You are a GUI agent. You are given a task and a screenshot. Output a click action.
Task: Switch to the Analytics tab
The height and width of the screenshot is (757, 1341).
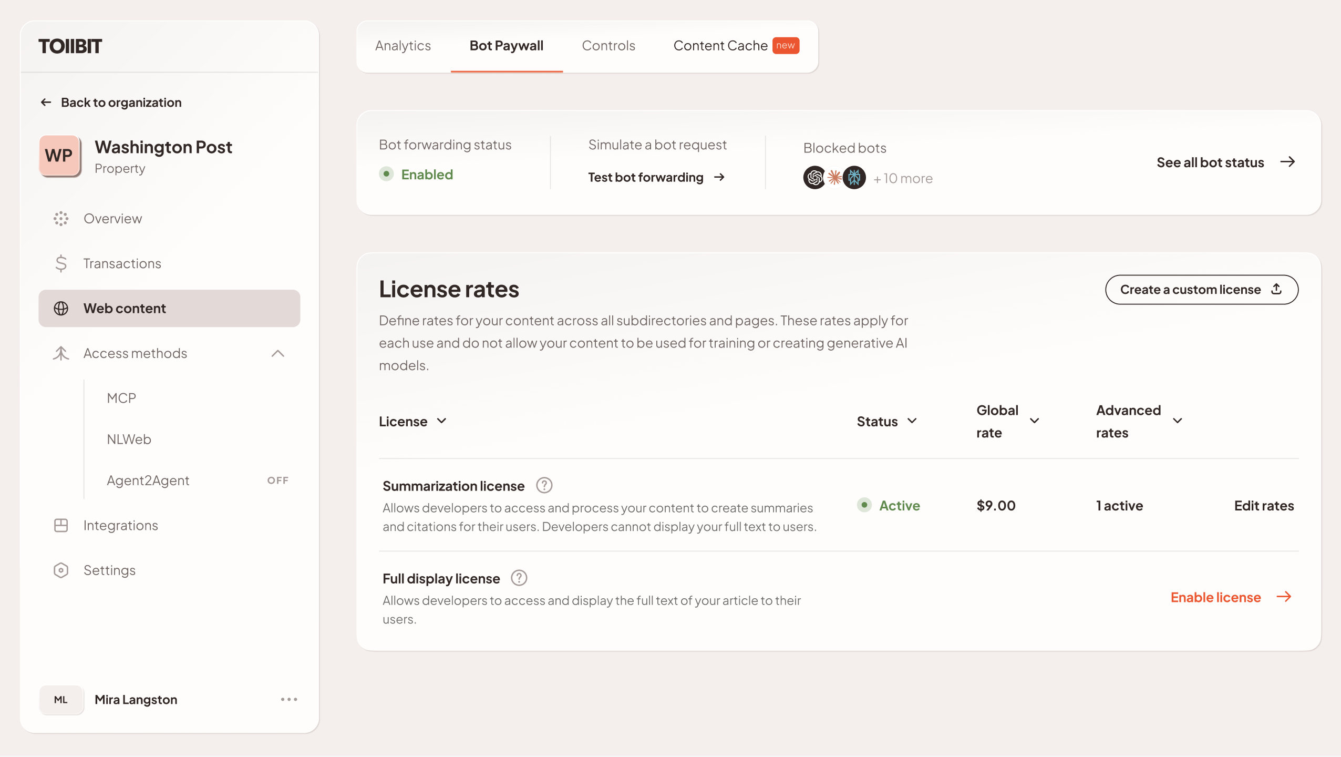point(403,46)
